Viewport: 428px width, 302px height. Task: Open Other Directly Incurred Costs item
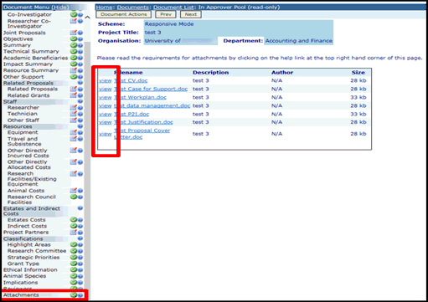28,153
